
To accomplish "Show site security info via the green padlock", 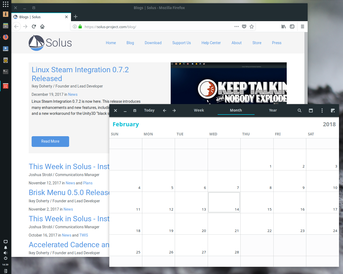I will (80, 26).
